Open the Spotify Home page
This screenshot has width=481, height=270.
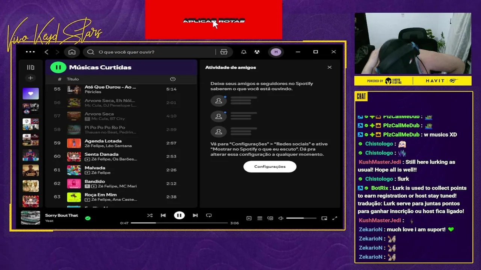[72, 52]
